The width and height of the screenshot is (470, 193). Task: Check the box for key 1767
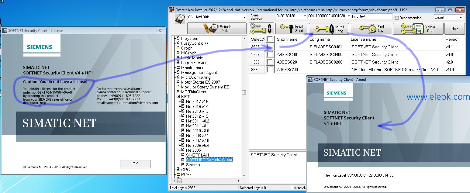coord(270,54)
